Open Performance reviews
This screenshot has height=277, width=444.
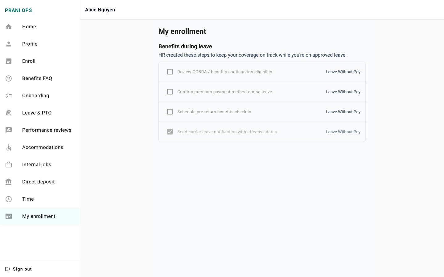coord(40,130)
